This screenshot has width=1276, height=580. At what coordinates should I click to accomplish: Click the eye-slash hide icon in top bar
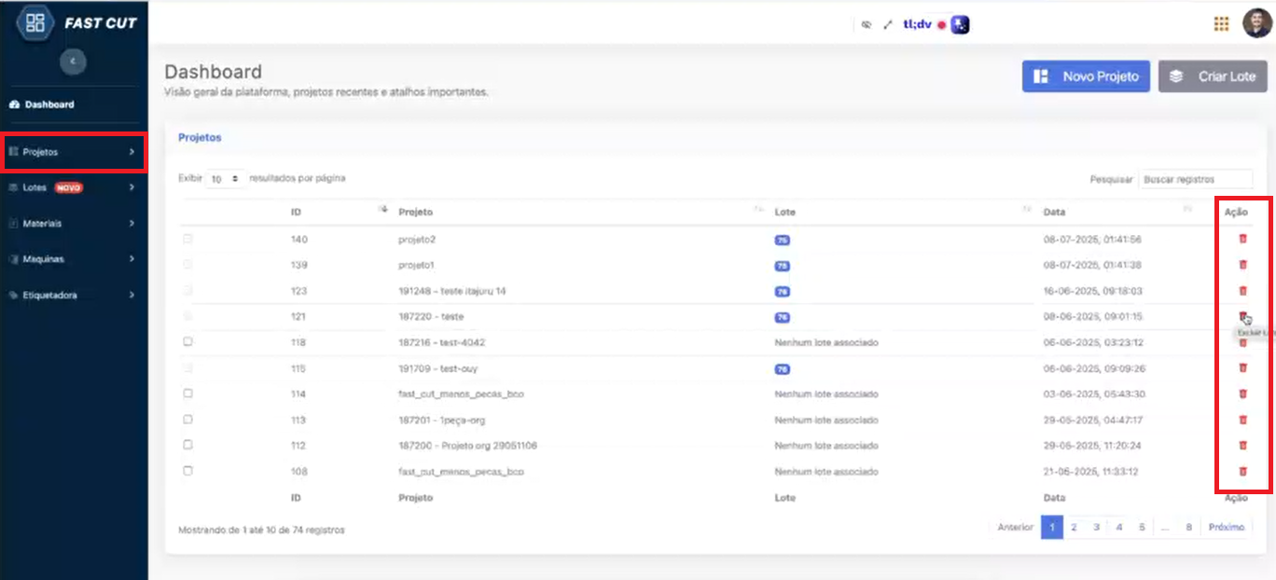[x=867, y=25]
